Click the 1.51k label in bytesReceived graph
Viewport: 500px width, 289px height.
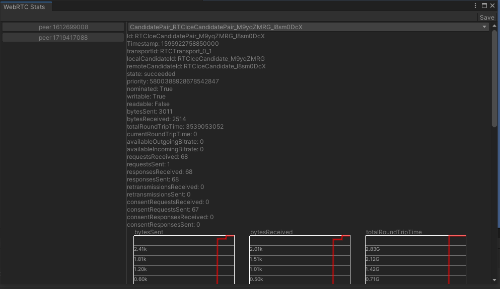point(256,259)
